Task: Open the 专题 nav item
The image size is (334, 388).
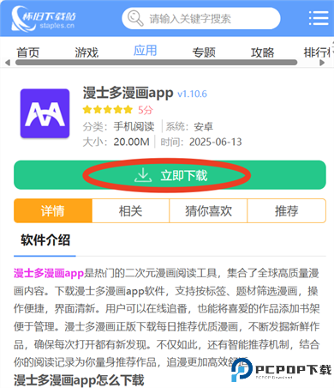Action: 204,52
